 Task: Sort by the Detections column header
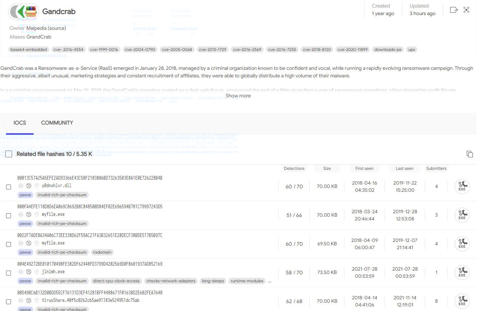pos(294,168)
